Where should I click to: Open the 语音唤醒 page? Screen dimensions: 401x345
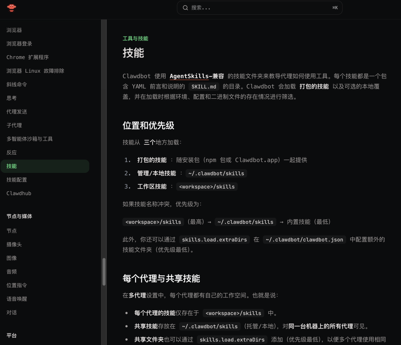pos(17,299)
